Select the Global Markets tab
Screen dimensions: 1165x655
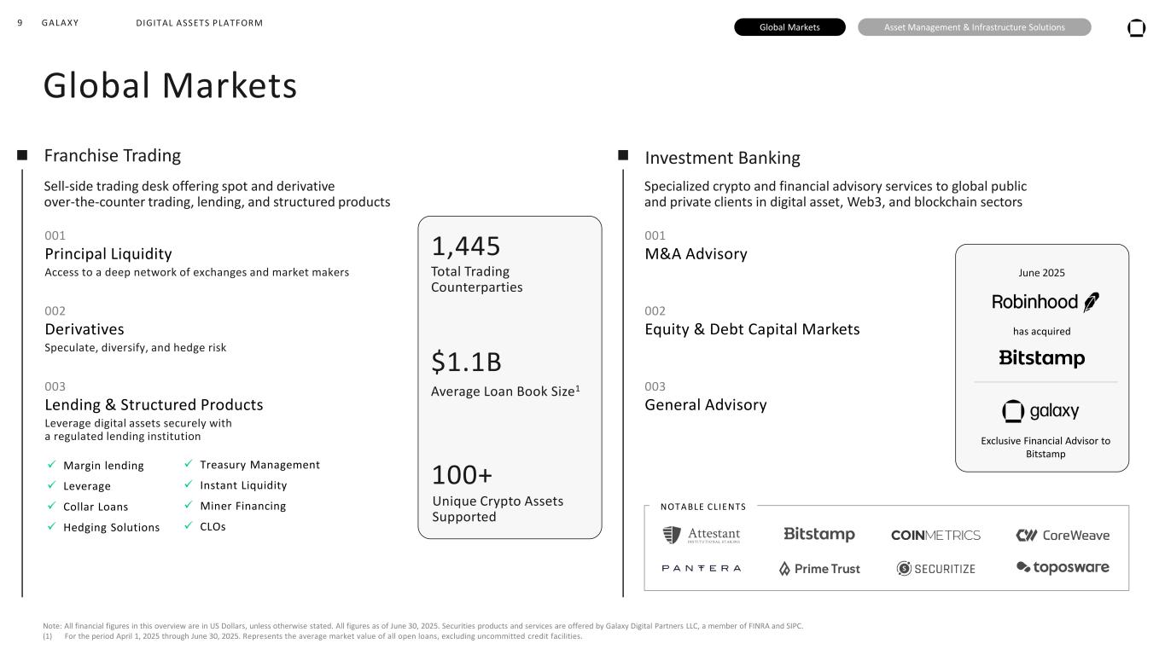[789, 27]
